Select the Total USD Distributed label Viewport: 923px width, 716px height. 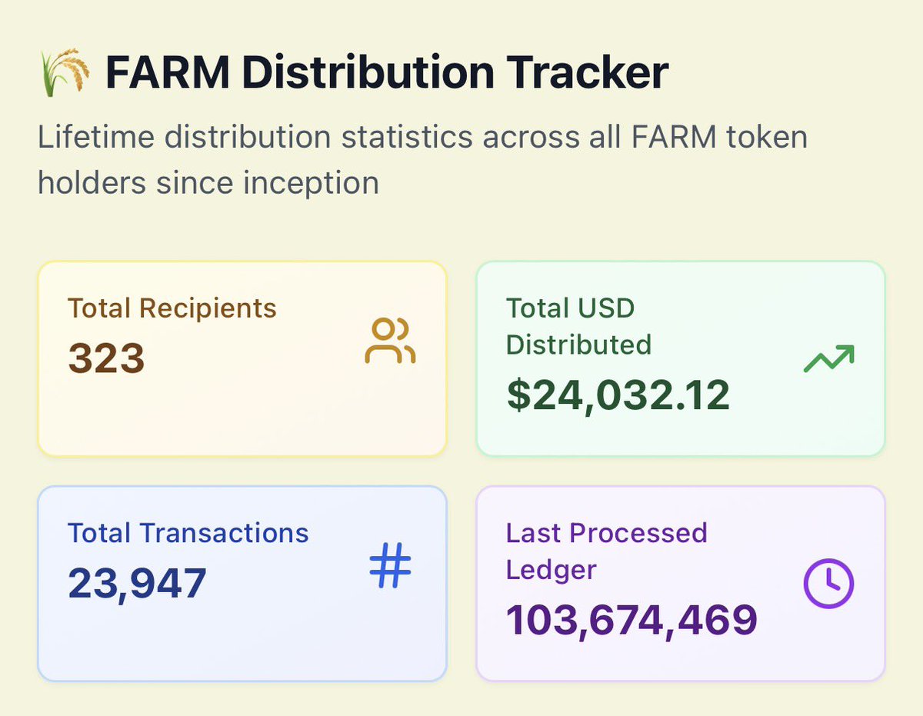578,326
